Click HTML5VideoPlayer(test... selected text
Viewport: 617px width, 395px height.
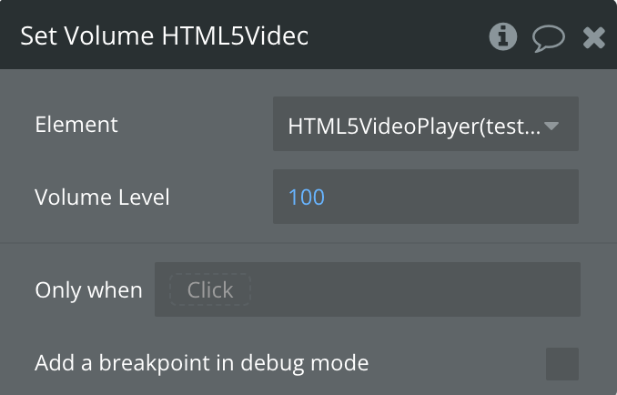414,127
